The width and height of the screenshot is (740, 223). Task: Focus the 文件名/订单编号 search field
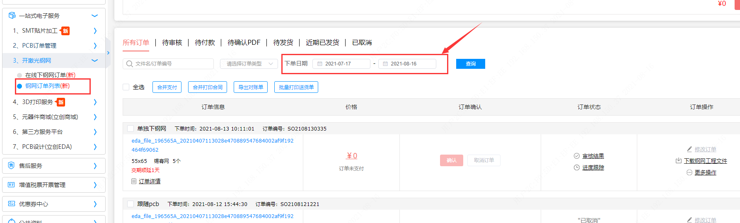[172, 64]
